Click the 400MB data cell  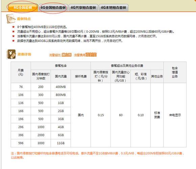point(61,87)
